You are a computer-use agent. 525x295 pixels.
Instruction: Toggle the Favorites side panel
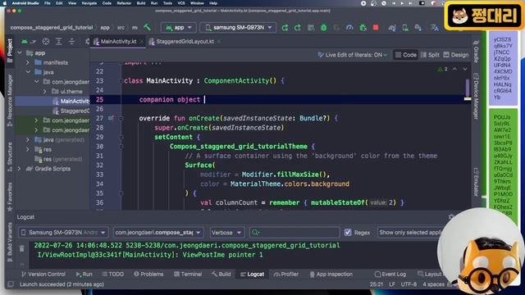click(x=10, y=197)
